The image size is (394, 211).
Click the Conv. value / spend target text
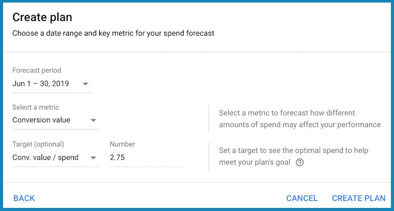[46, 157]
